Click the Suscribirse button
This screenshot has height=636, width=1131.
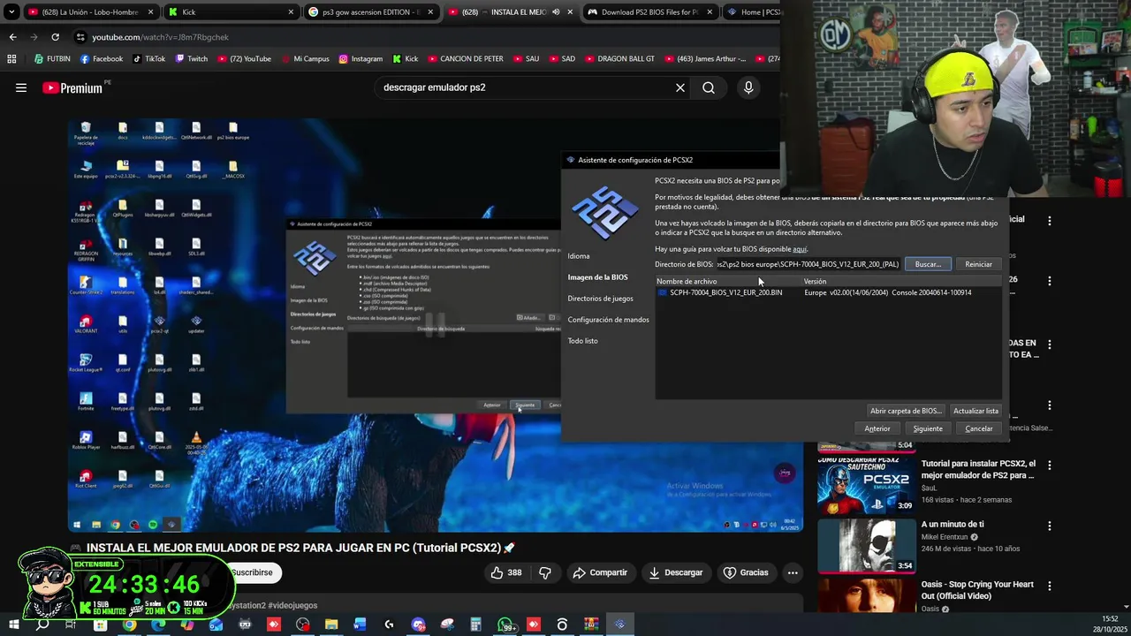[x=253, y=572]
